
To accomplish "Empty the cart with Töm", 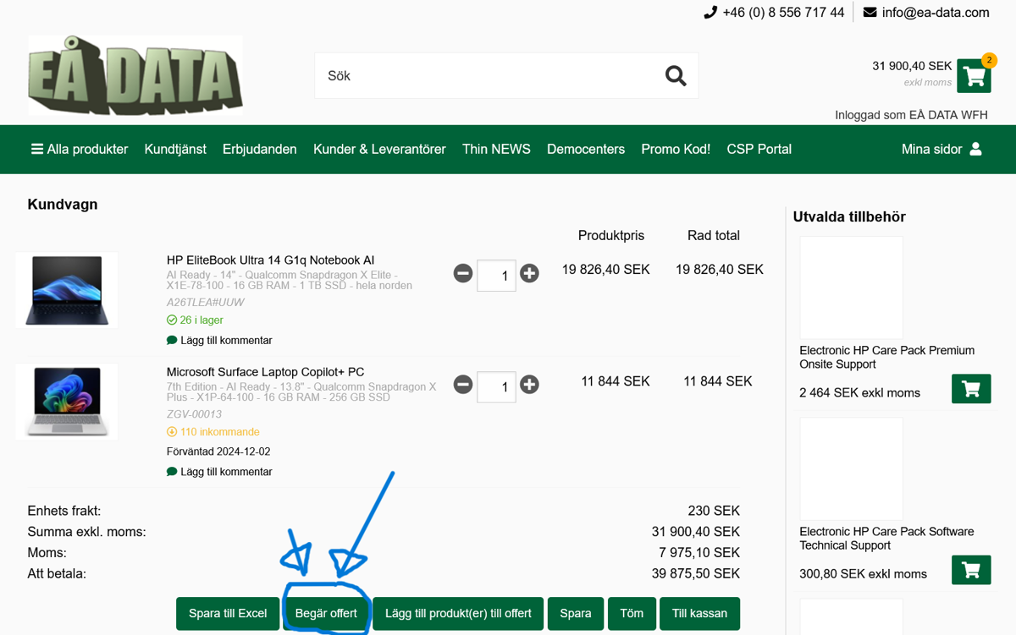I will pyautogui.click(x=632, y=614).
